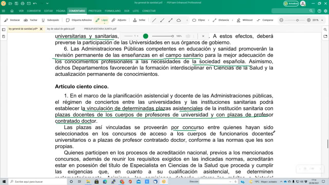Zoom out with the minus button
The width and height of the screenshot is (329, 185).
[281, 20]
